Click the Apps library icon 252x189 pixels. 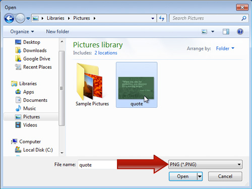18,92
